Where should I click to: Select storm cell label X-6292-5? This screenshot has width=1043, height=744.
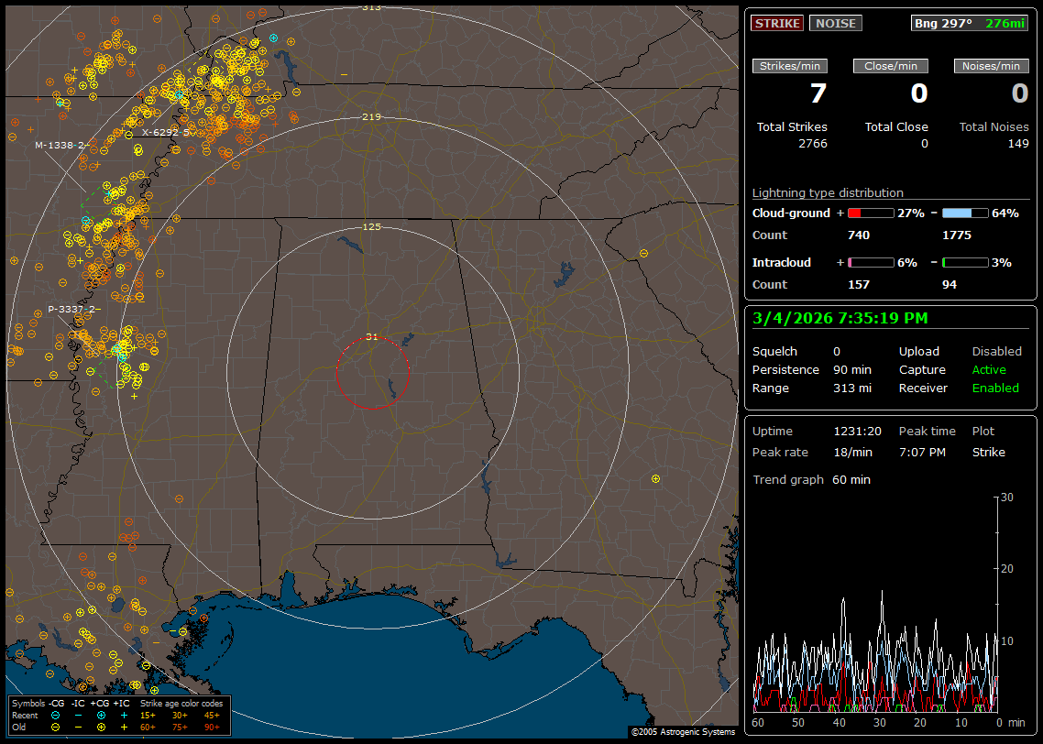pos(165,132)
